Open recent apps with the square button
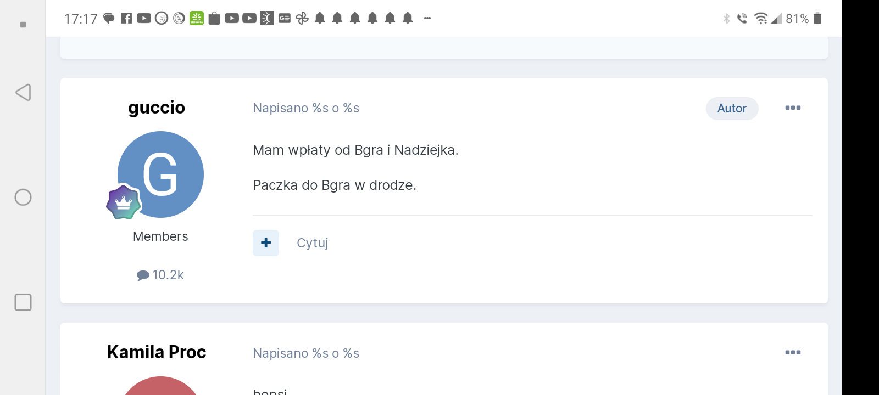Screen dimensions: 879x395 [x=23, y=302]
